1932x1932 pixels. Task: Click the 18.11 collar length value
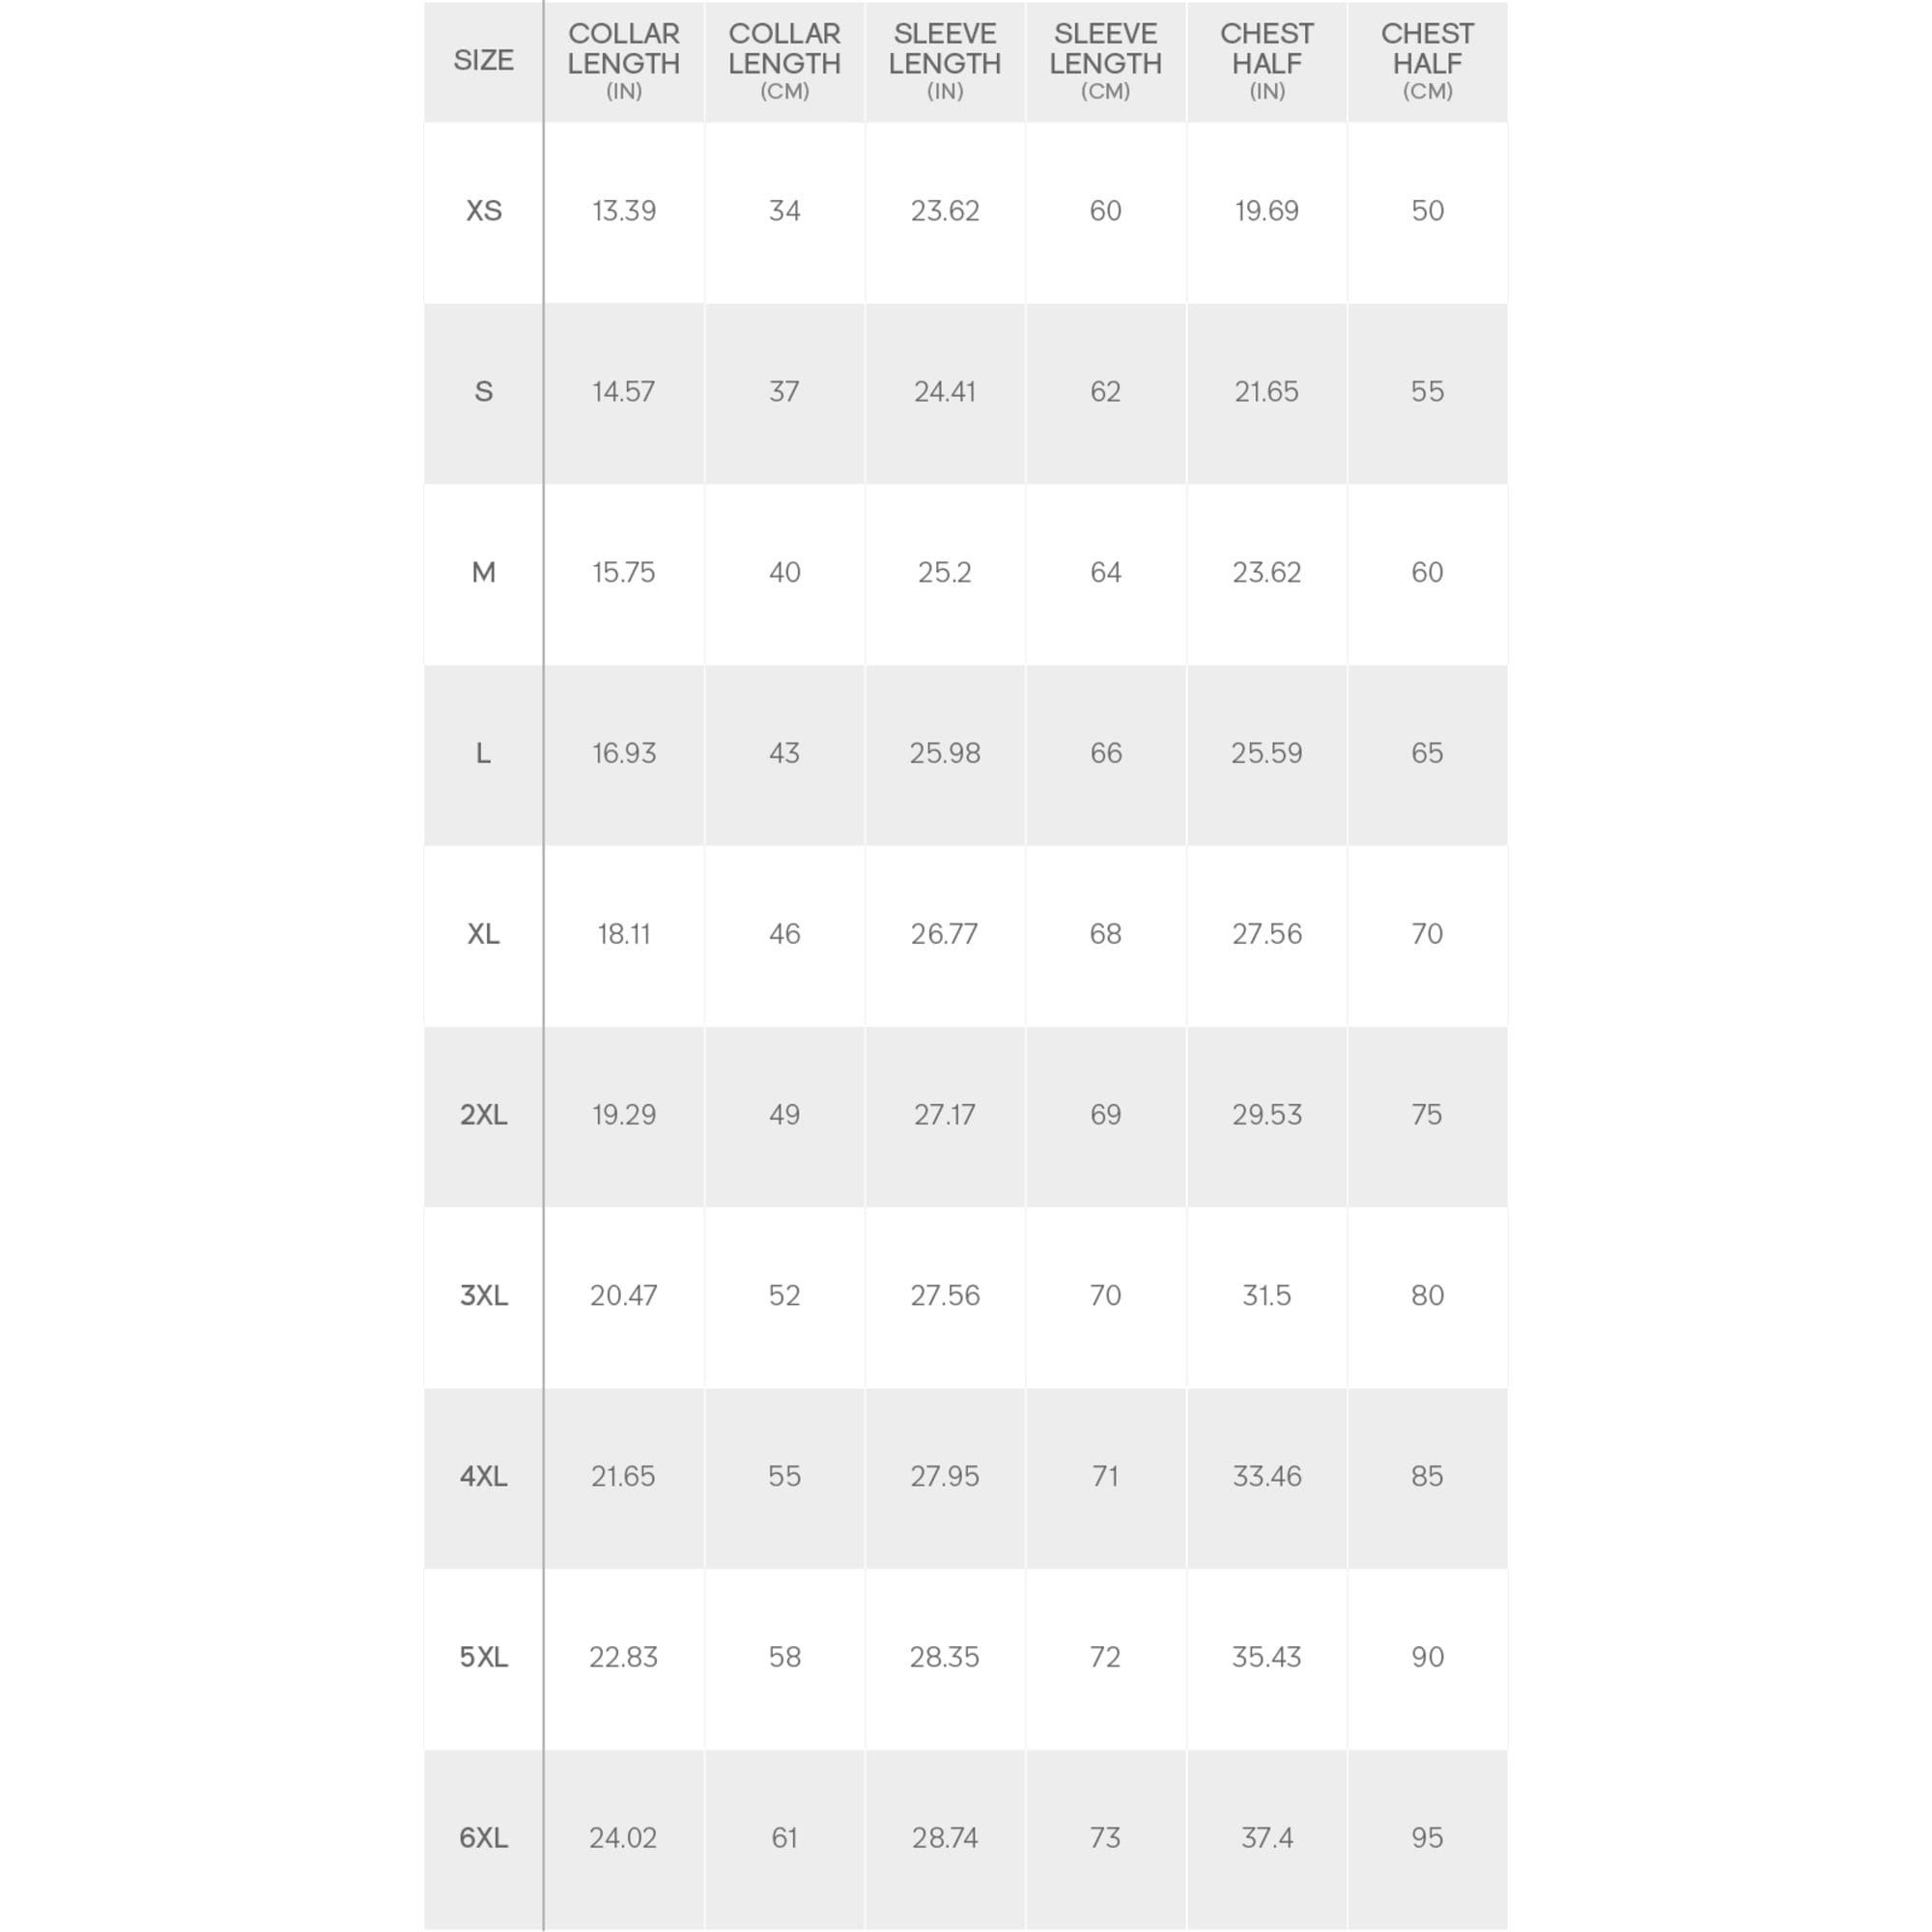(623, 934)
